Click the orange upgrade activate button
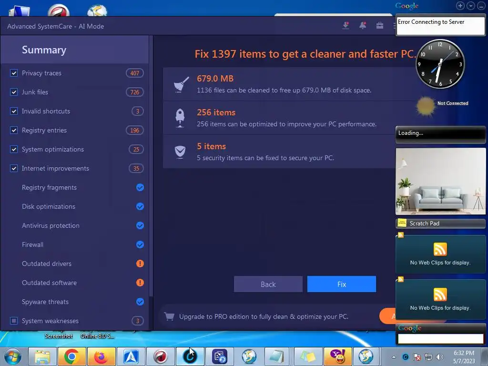This screenshot has height=366, width=488. click(x=387, y=316)
